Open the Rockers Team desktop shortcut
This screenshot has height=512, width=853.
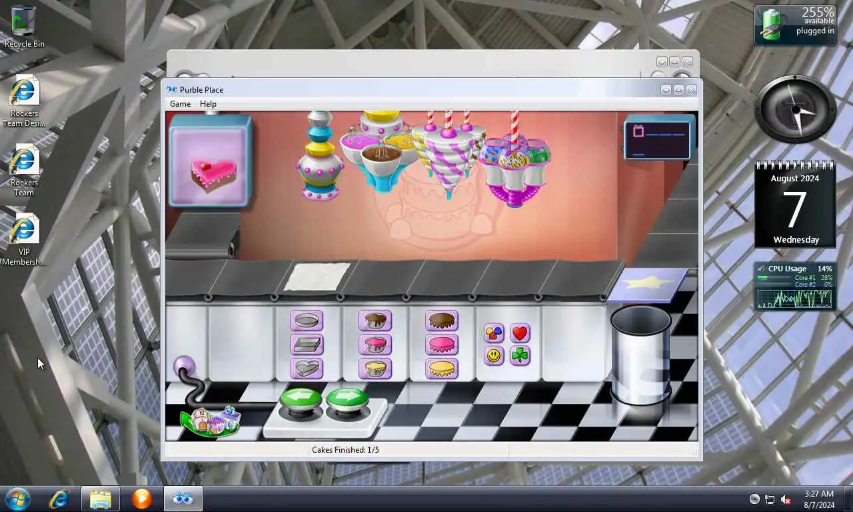click(25, 171)
